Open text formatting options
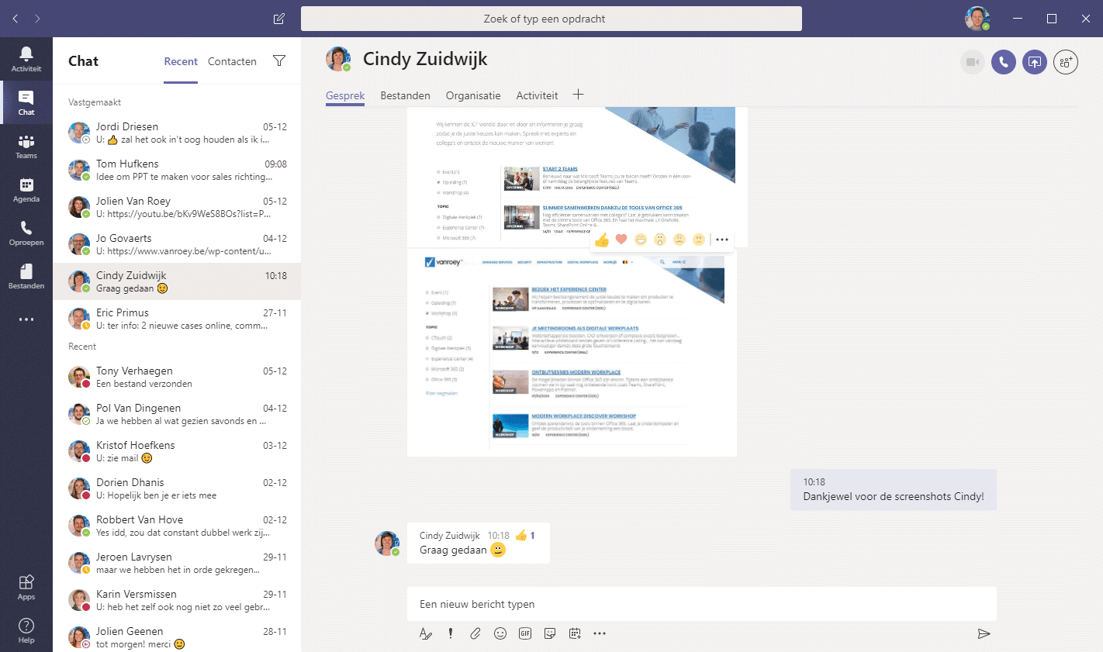1103x652 pixels. pos(425,633)
